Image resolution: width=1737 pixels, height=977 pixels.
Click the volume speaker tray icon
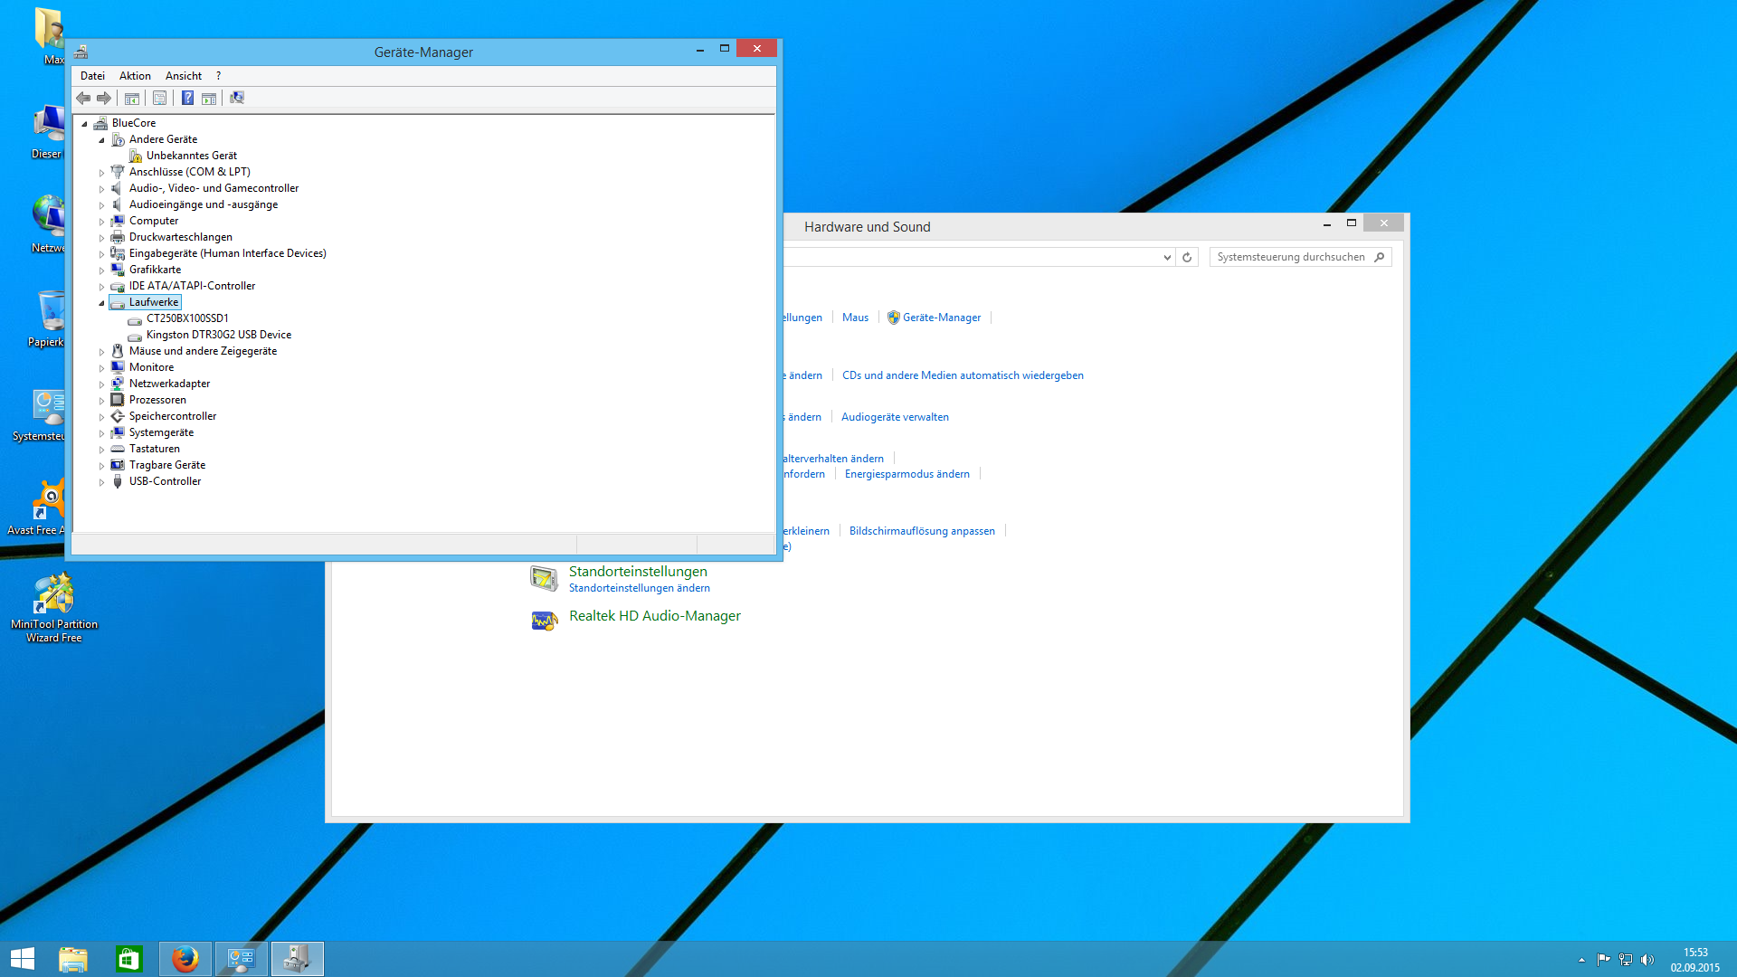click(1647, 960)
